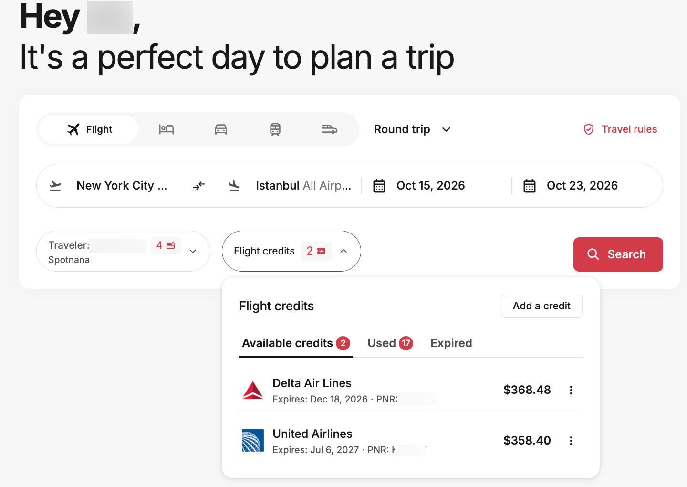Switch to the Used credits tab
Viewport: 687px width, 487px height.
tap(390, 343)
